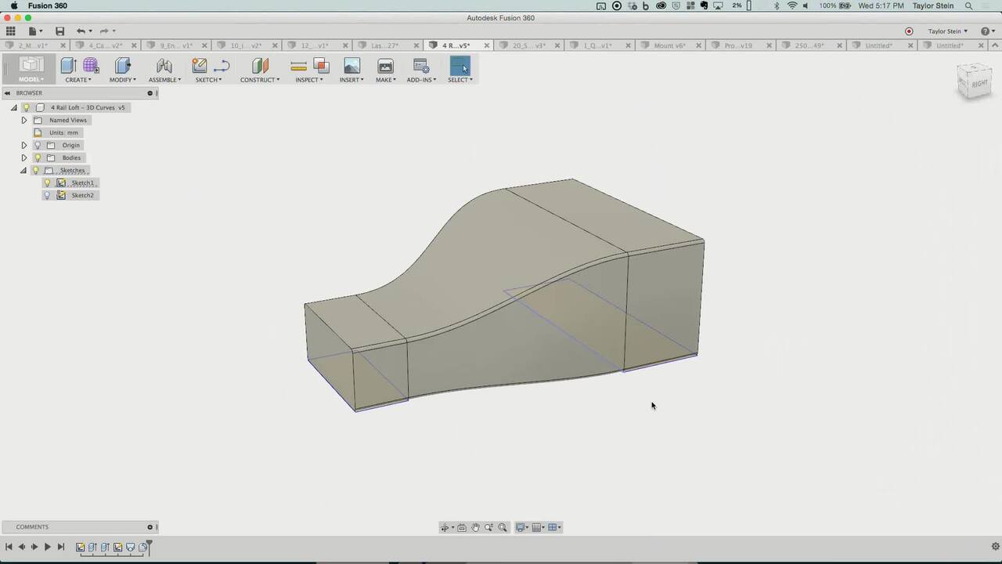Toggle visibility bulb of Sketch2

tap(47, 195)
